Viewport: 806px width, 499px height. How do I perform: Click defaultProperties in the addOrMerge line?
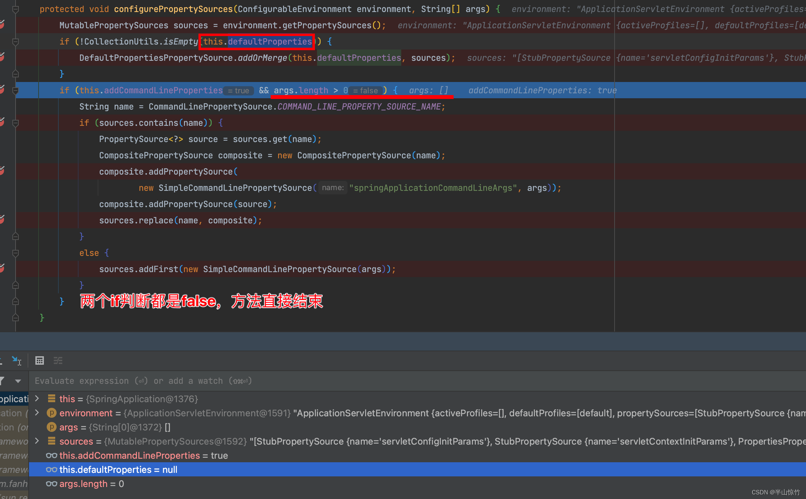click(x=359, y=58)
